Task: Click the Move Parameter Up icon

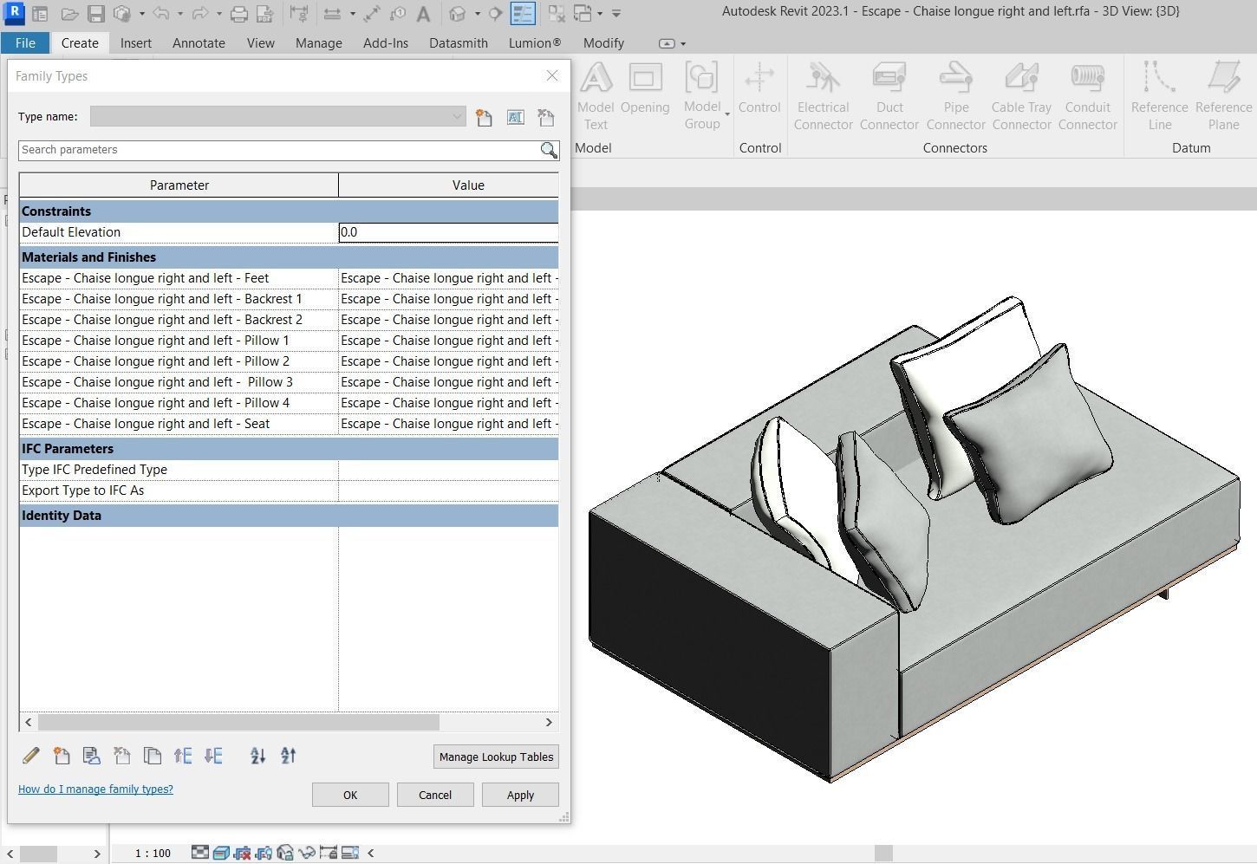Action: click(183, 756)
